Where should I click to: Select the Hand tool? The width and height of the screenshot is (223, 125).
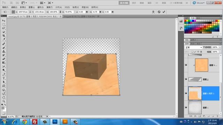4,98
